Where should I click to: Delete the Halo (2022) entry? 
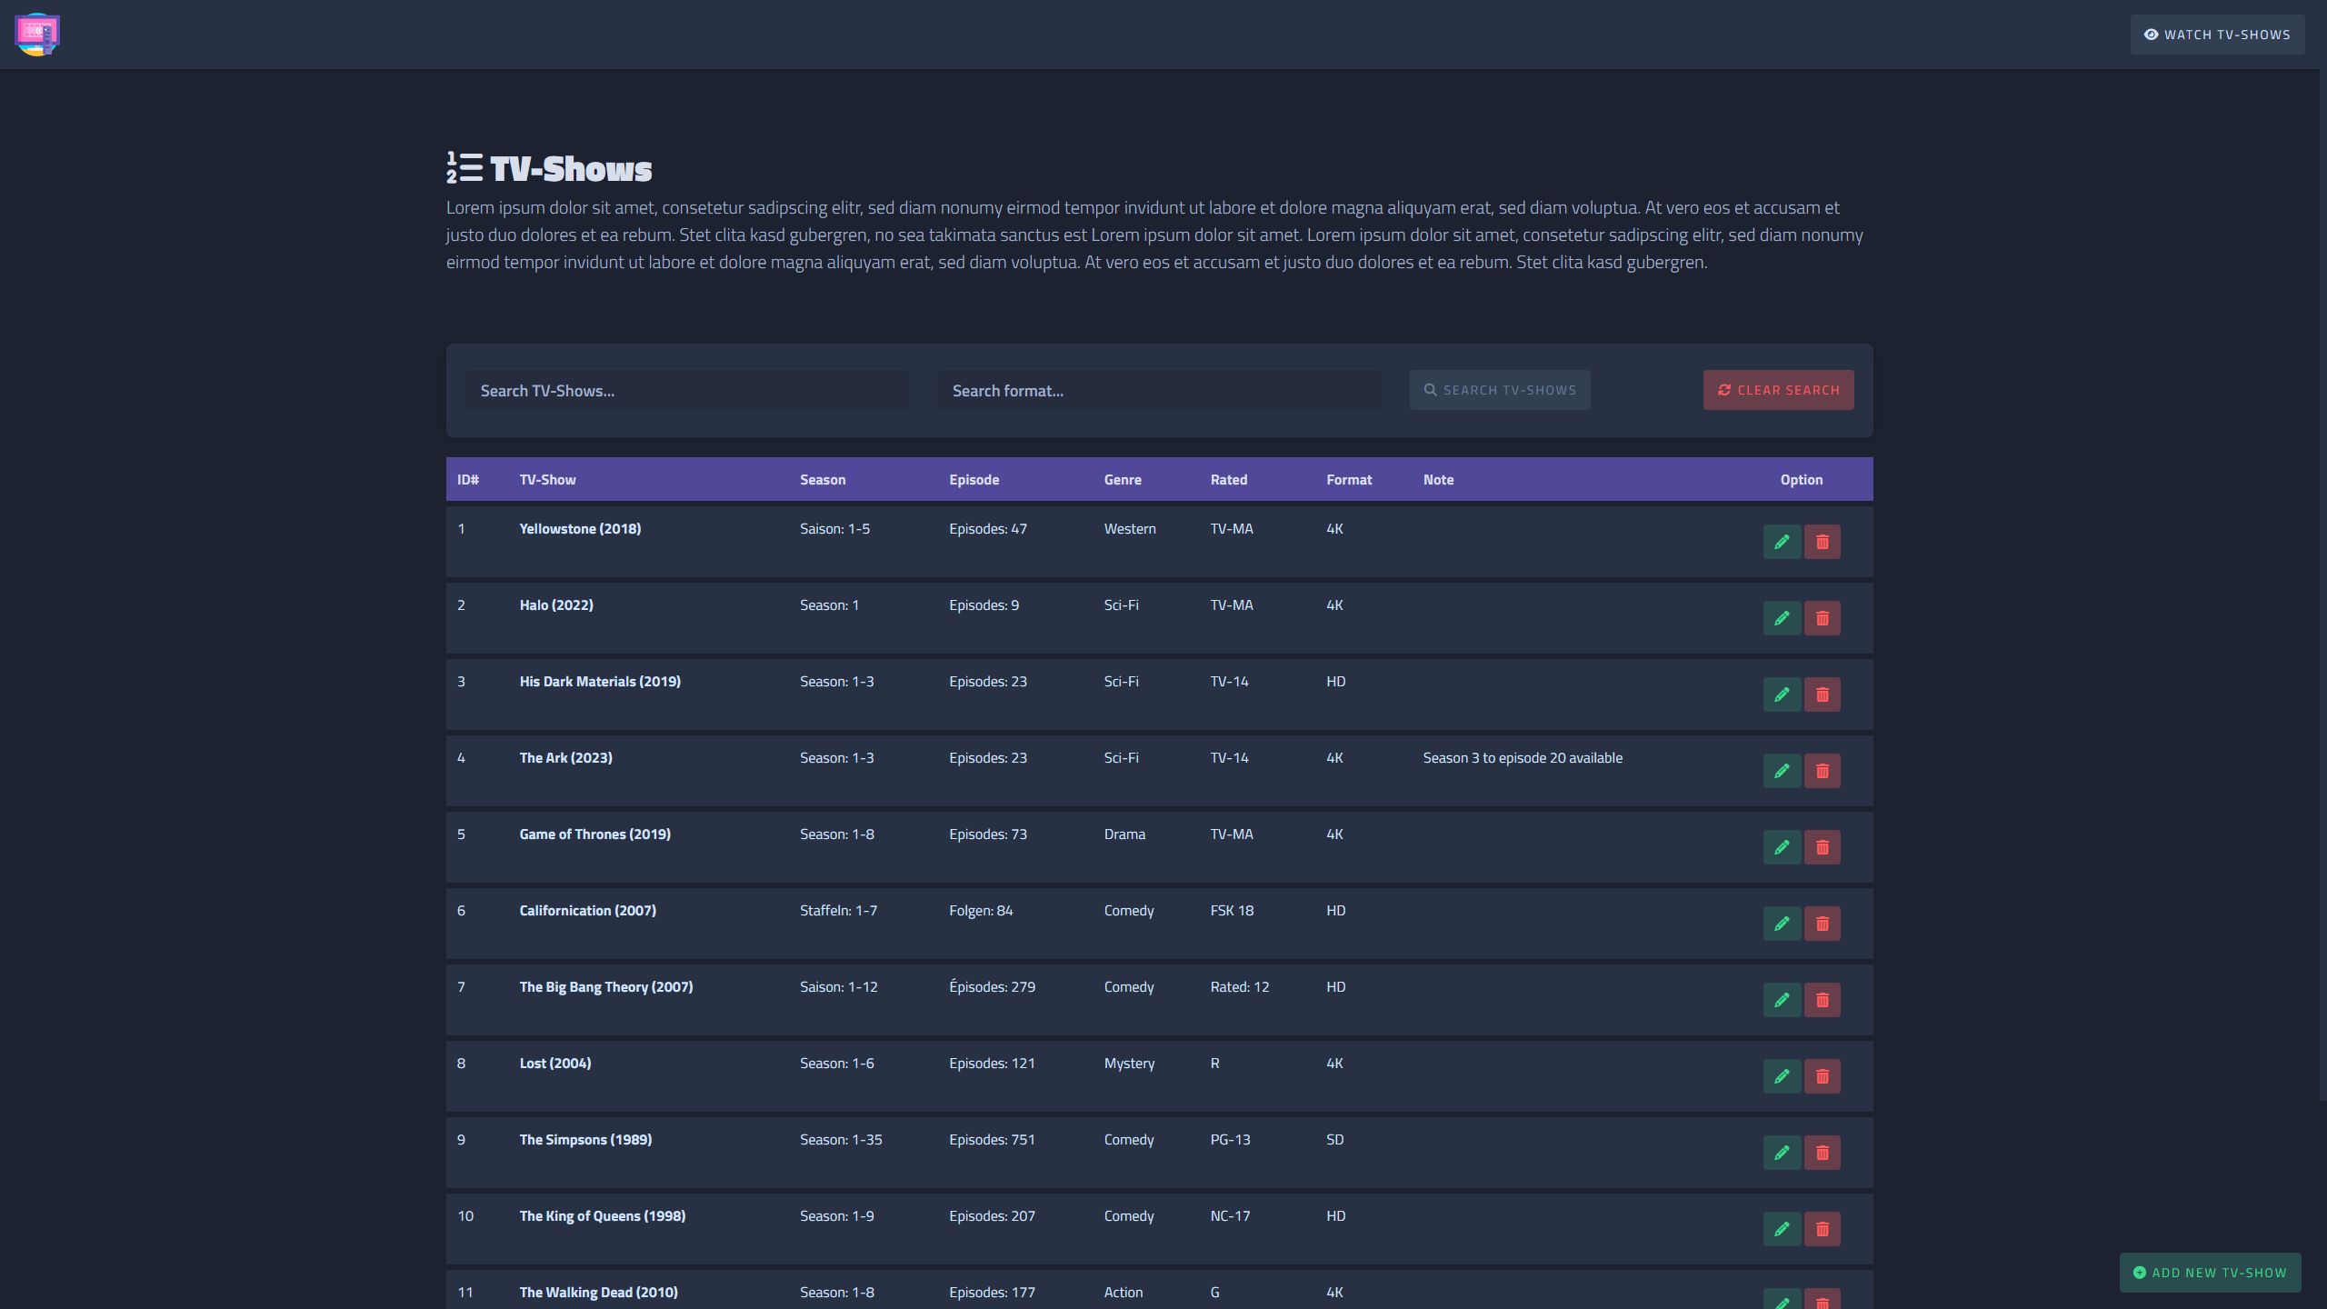(x=1822, y=618)
